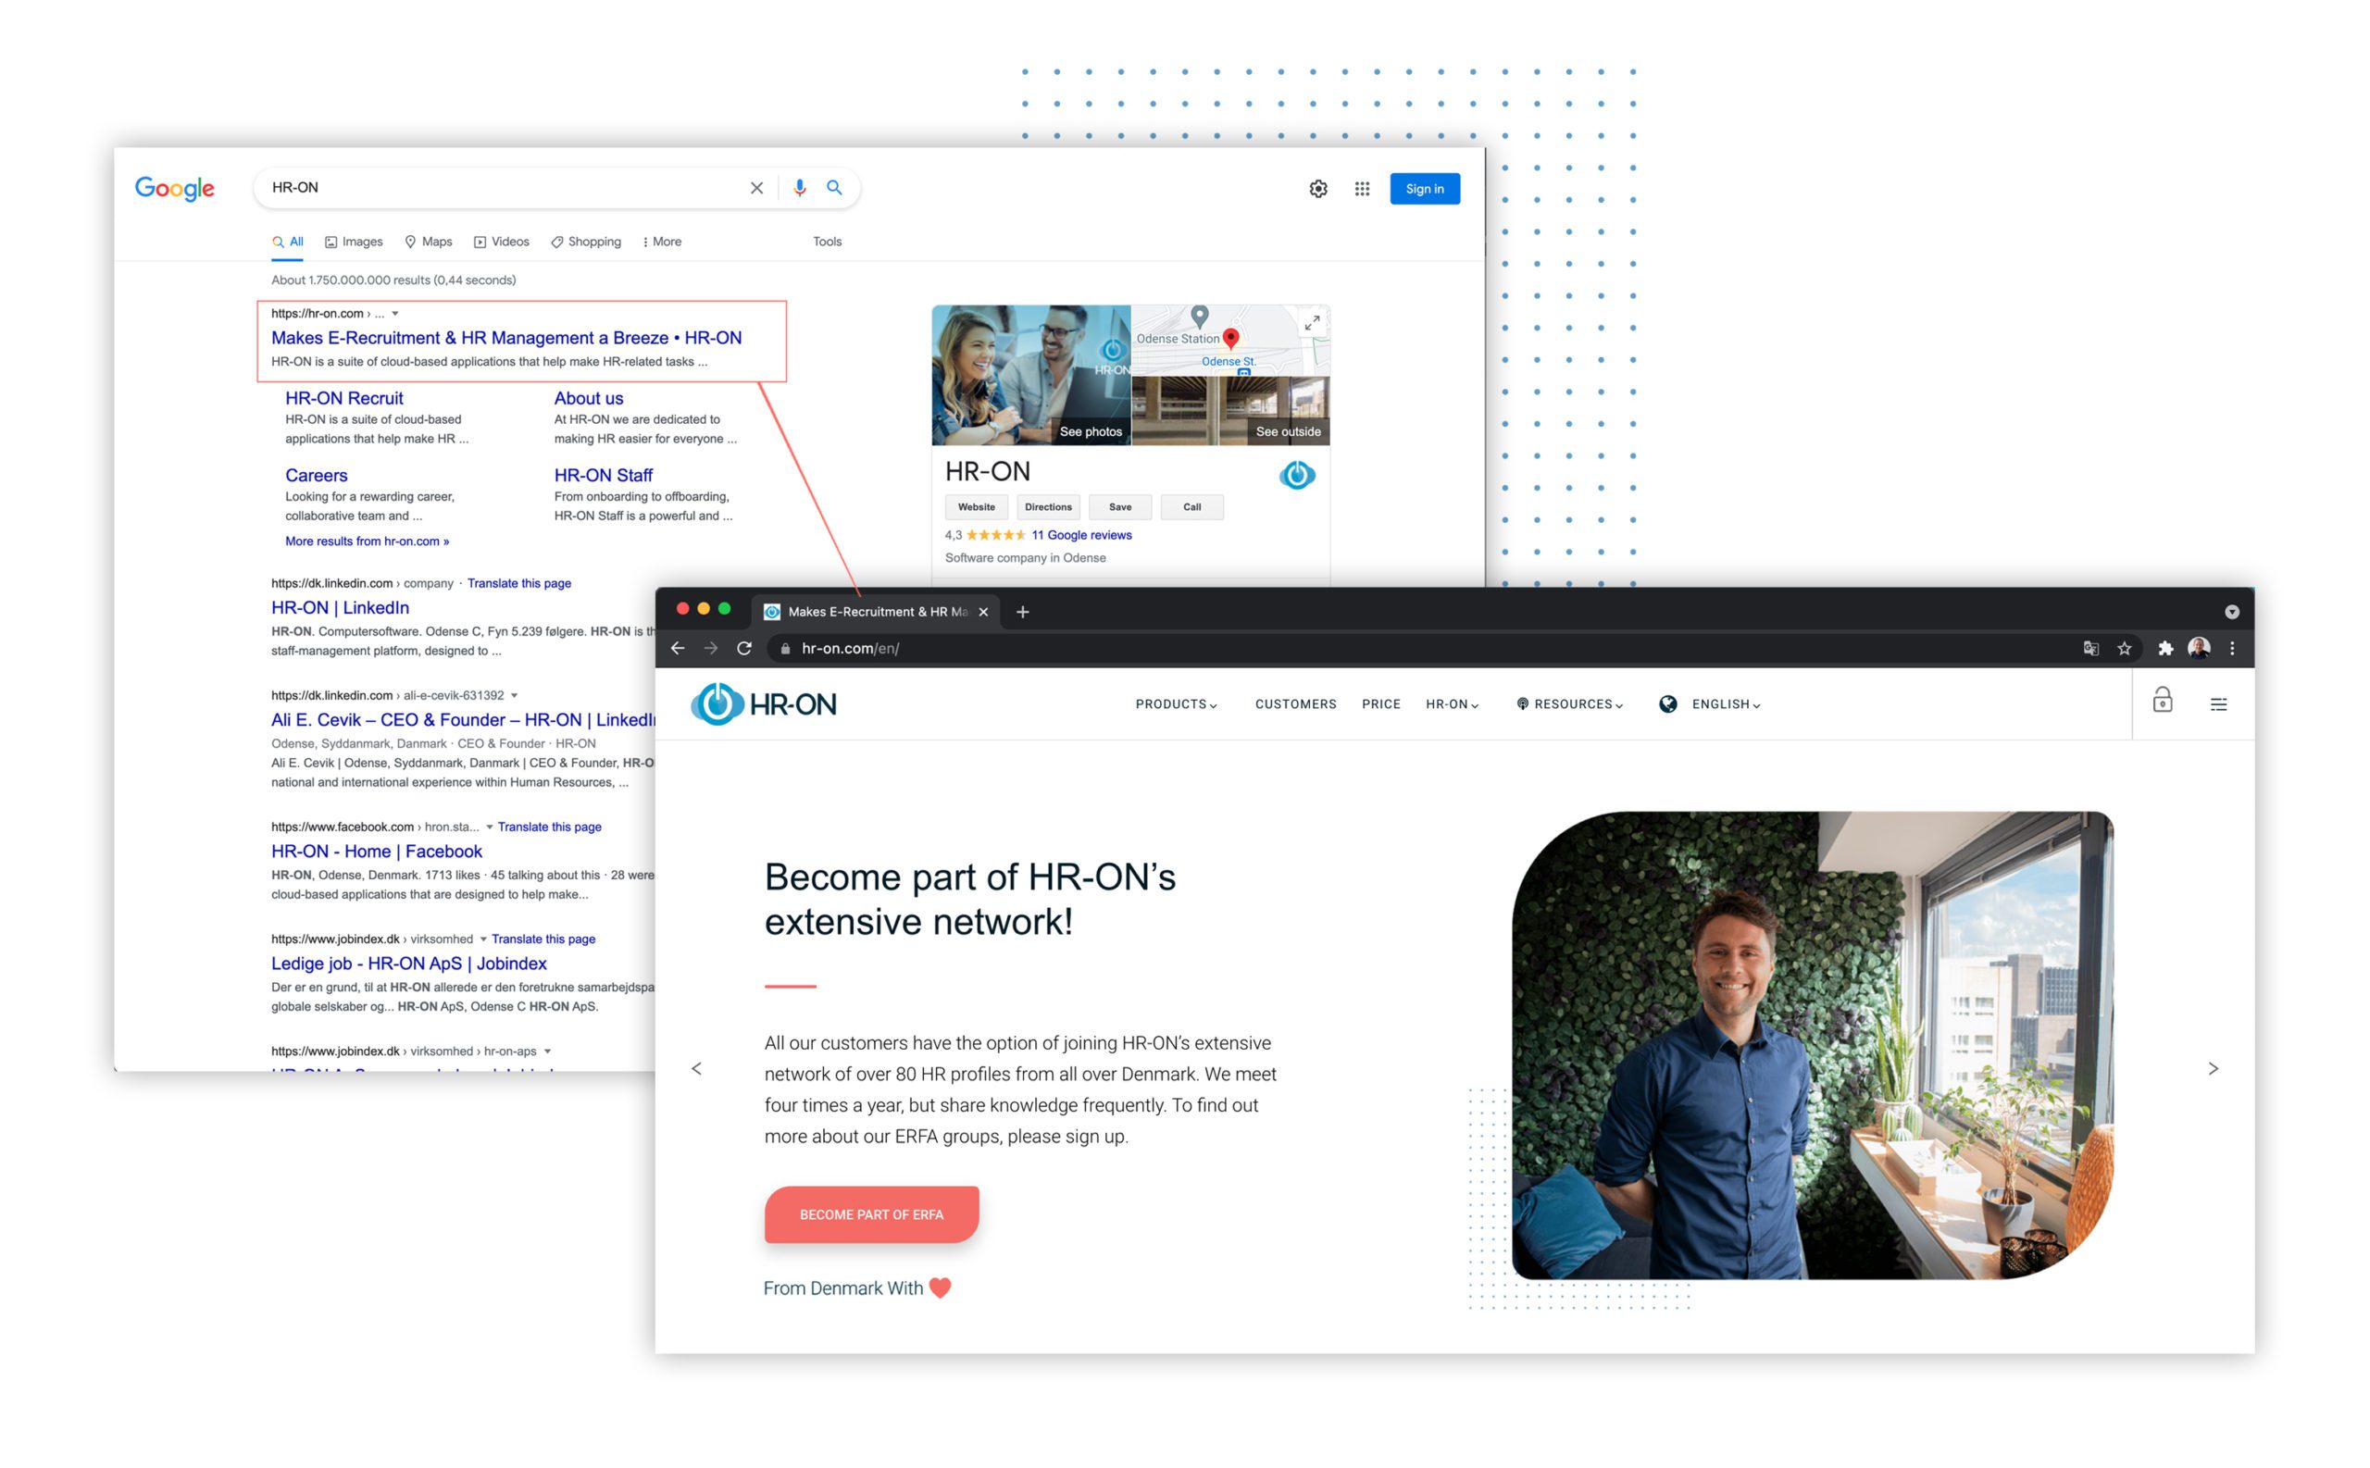Expand options arrow beside hr-on.com URL
This screenshot has width=2370, height=1468.
pos(395,314)
